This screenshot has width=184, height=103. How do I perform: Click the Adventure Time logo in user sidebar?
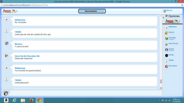tap(172, 21)
